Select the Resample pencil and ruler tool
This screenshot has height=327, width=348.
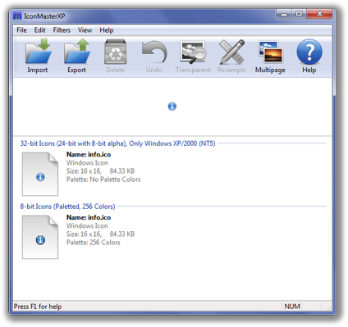[x=231, y=52]
